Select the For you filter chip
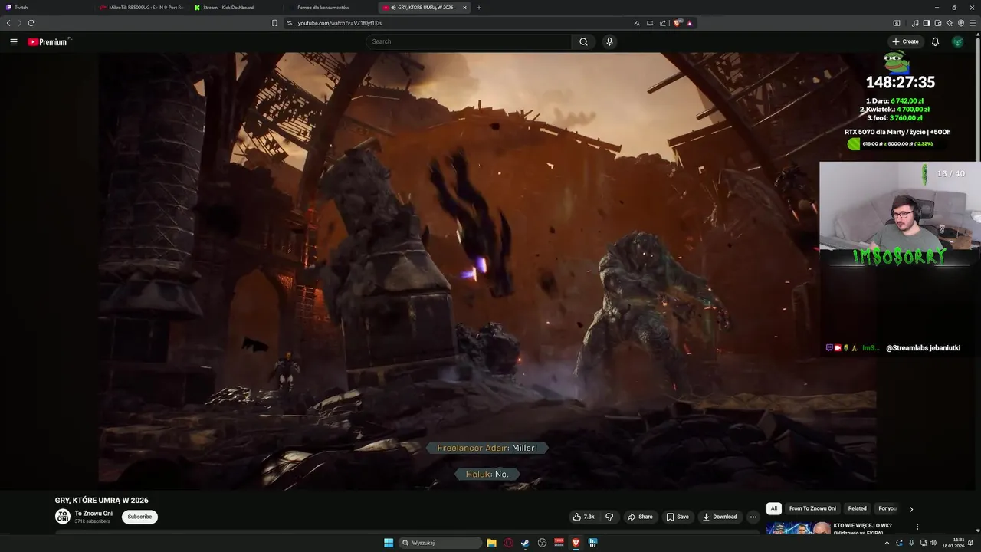981x552 pixels. pos(887,508)
